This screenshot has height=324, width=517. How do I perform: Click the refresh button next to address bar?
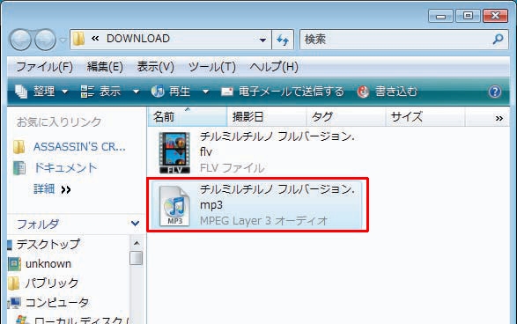point(283,40)
